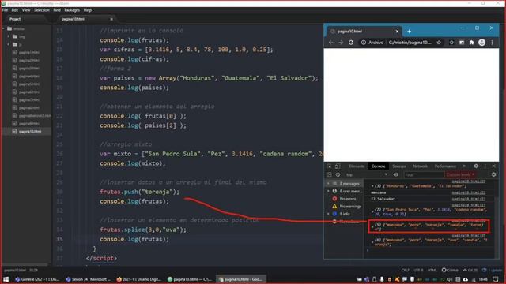The width and height of the screenshot is (506, 284).
Task: Click the GitHub status bar item
Action: (450, 270)
